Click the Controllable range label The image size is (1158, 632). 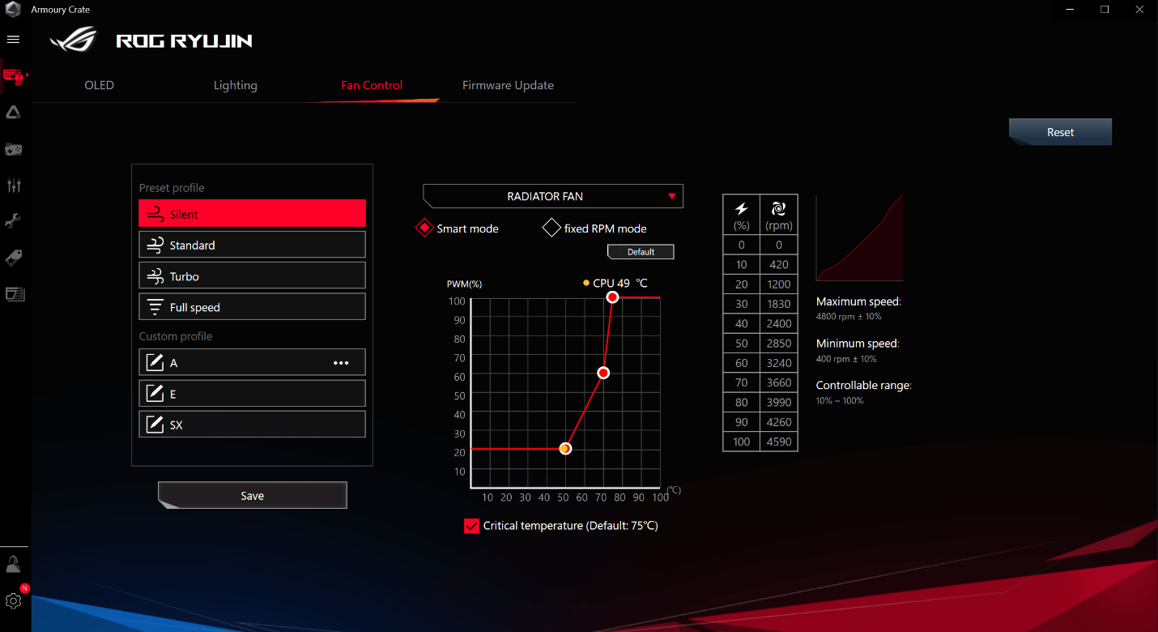pyautogui.click(x=863, y=386)
